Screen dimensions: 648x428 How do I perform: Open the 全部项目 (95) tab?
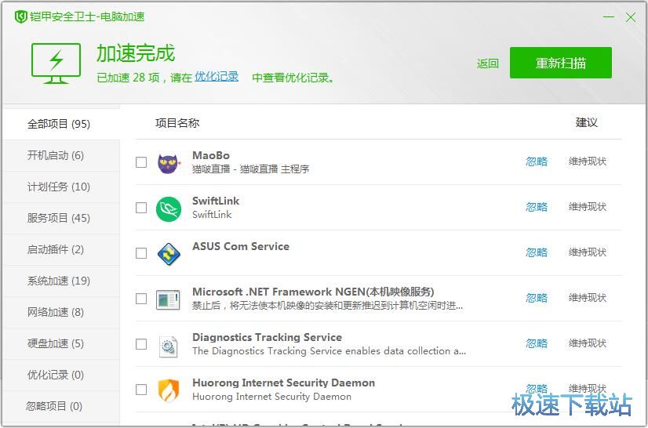point(61,124)
